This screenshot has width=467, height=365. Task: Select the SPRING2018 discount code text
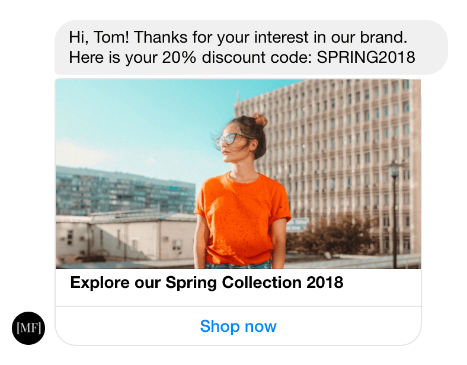click(366, 57)
